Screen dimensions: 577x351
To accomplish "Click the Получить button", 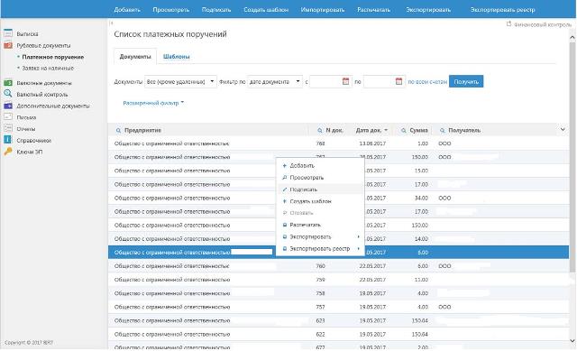I will point(466,81).
